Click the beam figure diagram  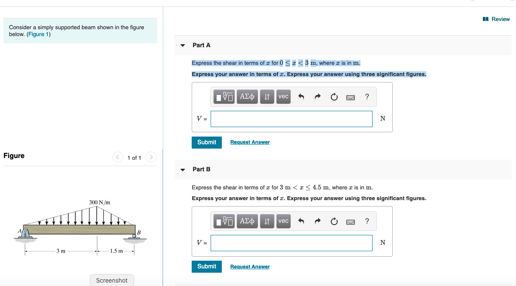(80, 227)
